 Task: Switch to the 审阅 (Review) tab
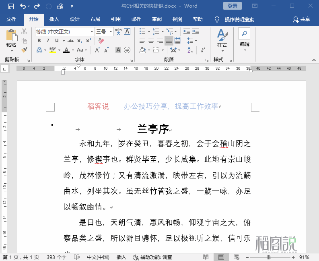pos(157,19)
